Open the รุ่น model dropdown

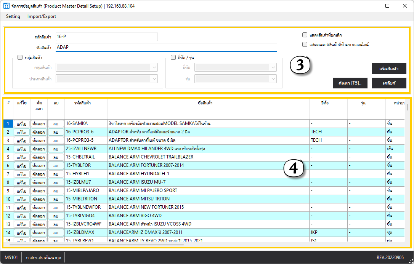pos(236,78)
